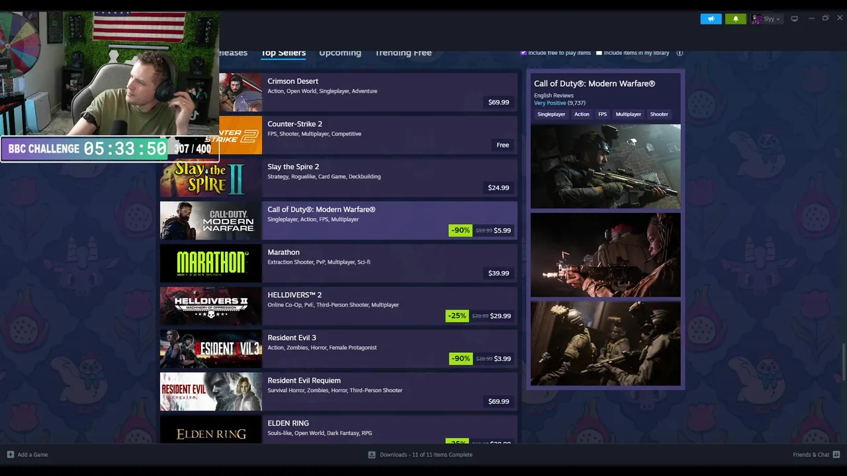Click the Downloads status bar icon
The image size is (847, 476).
tap(372, 455)
